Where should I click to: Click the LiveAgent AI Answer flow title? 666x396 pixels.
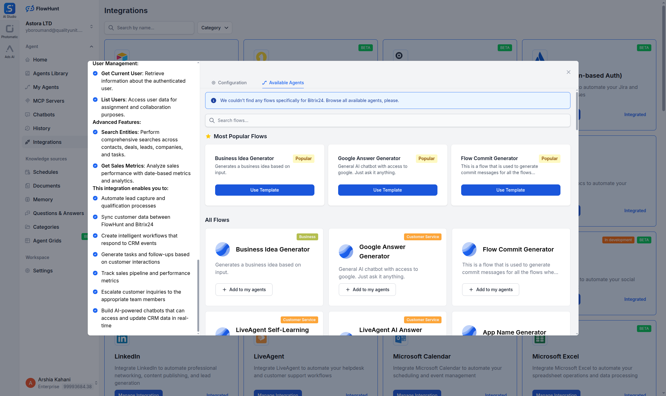point(391,330)
